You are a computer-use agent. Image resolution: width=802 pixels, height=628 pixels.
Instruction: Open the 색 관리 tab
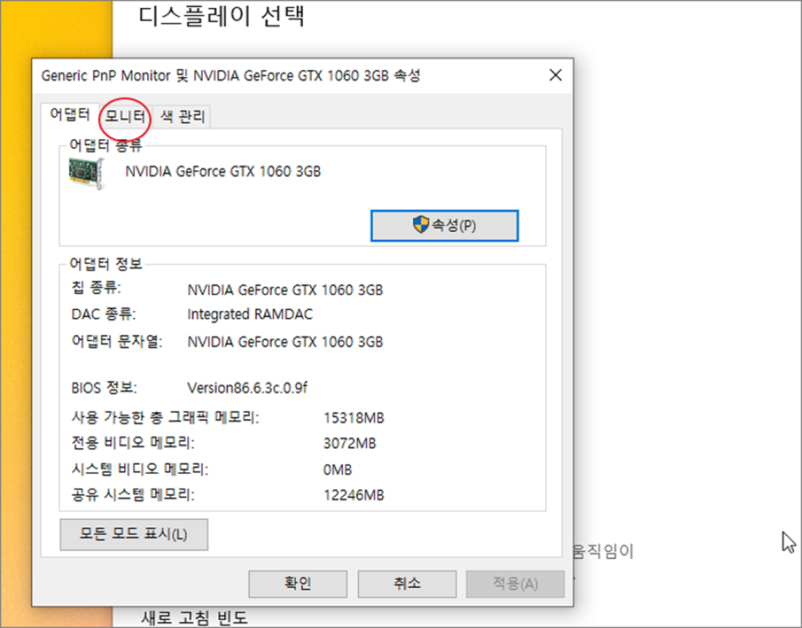(x=182, y=117)
